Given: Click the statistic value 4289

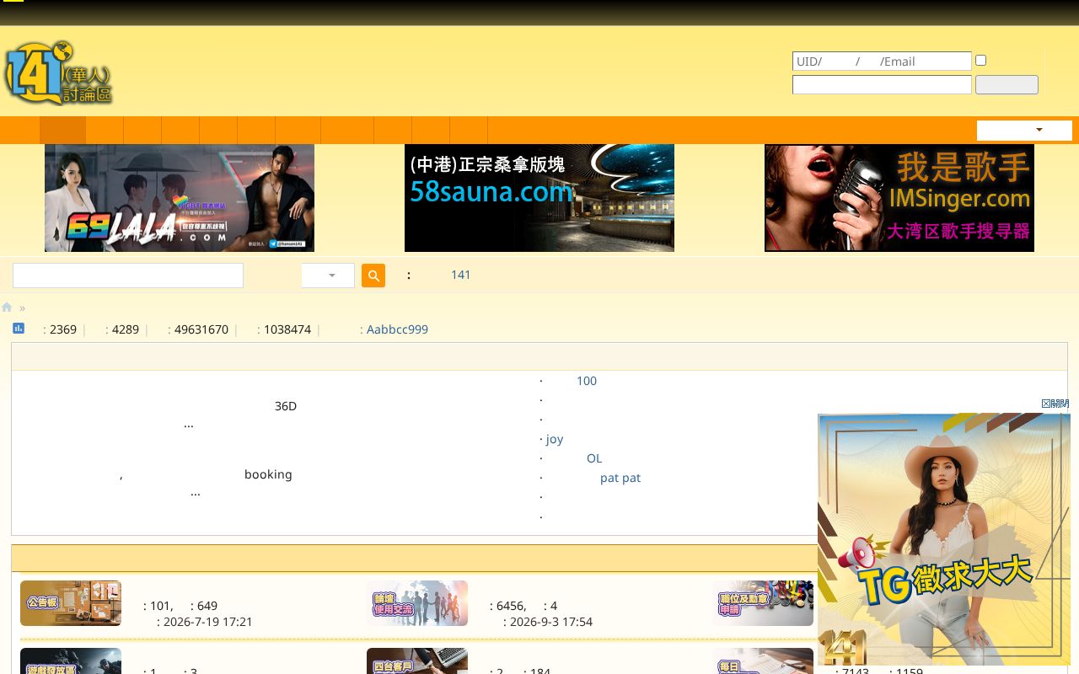Looking at the screenshot, I should pos(126,329).
